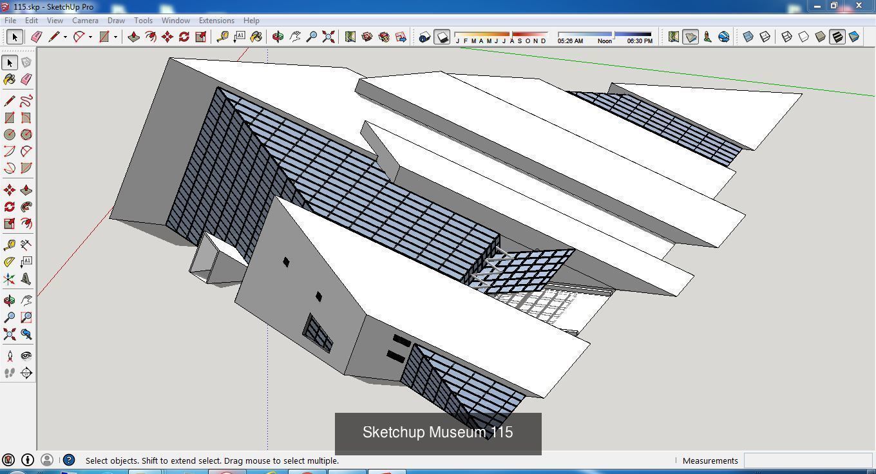
Task: Toggle X-Ray face style
Action: pos(748,37)
